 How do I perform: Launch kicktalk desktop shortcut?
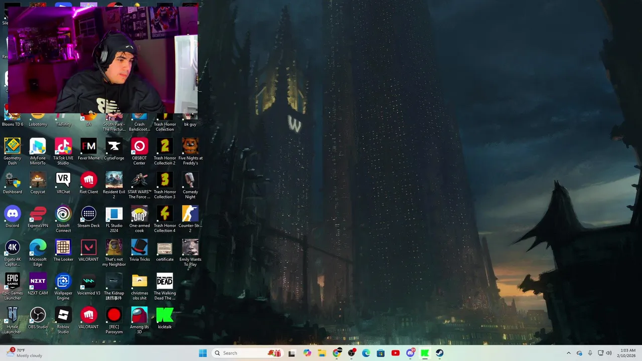pos(165,317)
